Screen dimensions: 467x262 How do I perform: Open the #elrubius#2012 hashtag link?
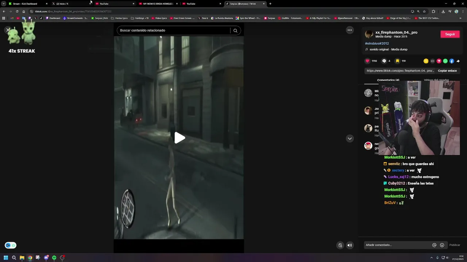pyautogui.click(x=377, y=43)
